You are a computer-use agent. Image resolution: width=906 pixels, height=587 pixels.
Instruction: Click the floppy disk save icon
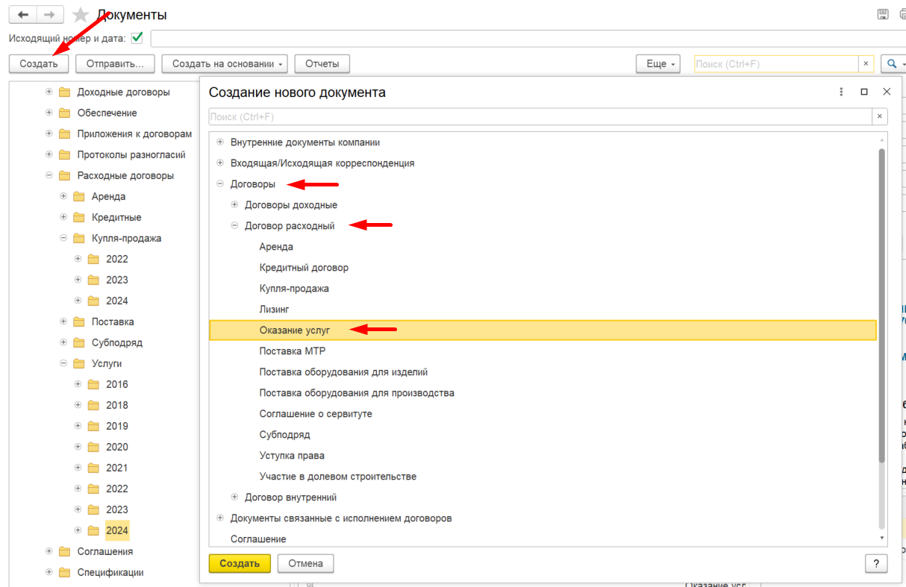[883, 15]
